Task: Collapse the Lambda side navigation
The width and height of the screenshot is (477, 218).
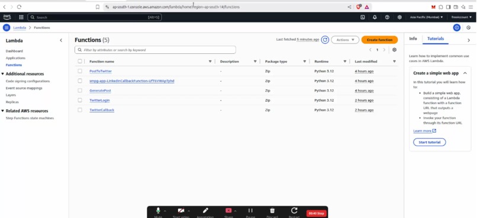Action: coord(61,40)
